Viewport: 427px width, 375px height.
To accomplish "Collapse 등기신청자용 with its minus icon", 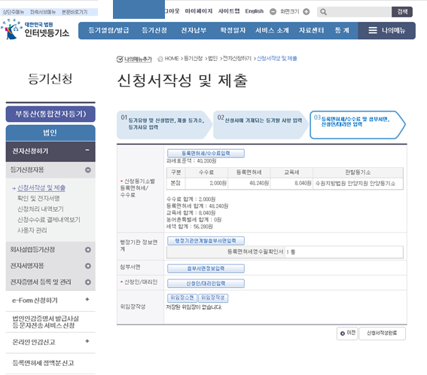I will [x=88, y=170].
